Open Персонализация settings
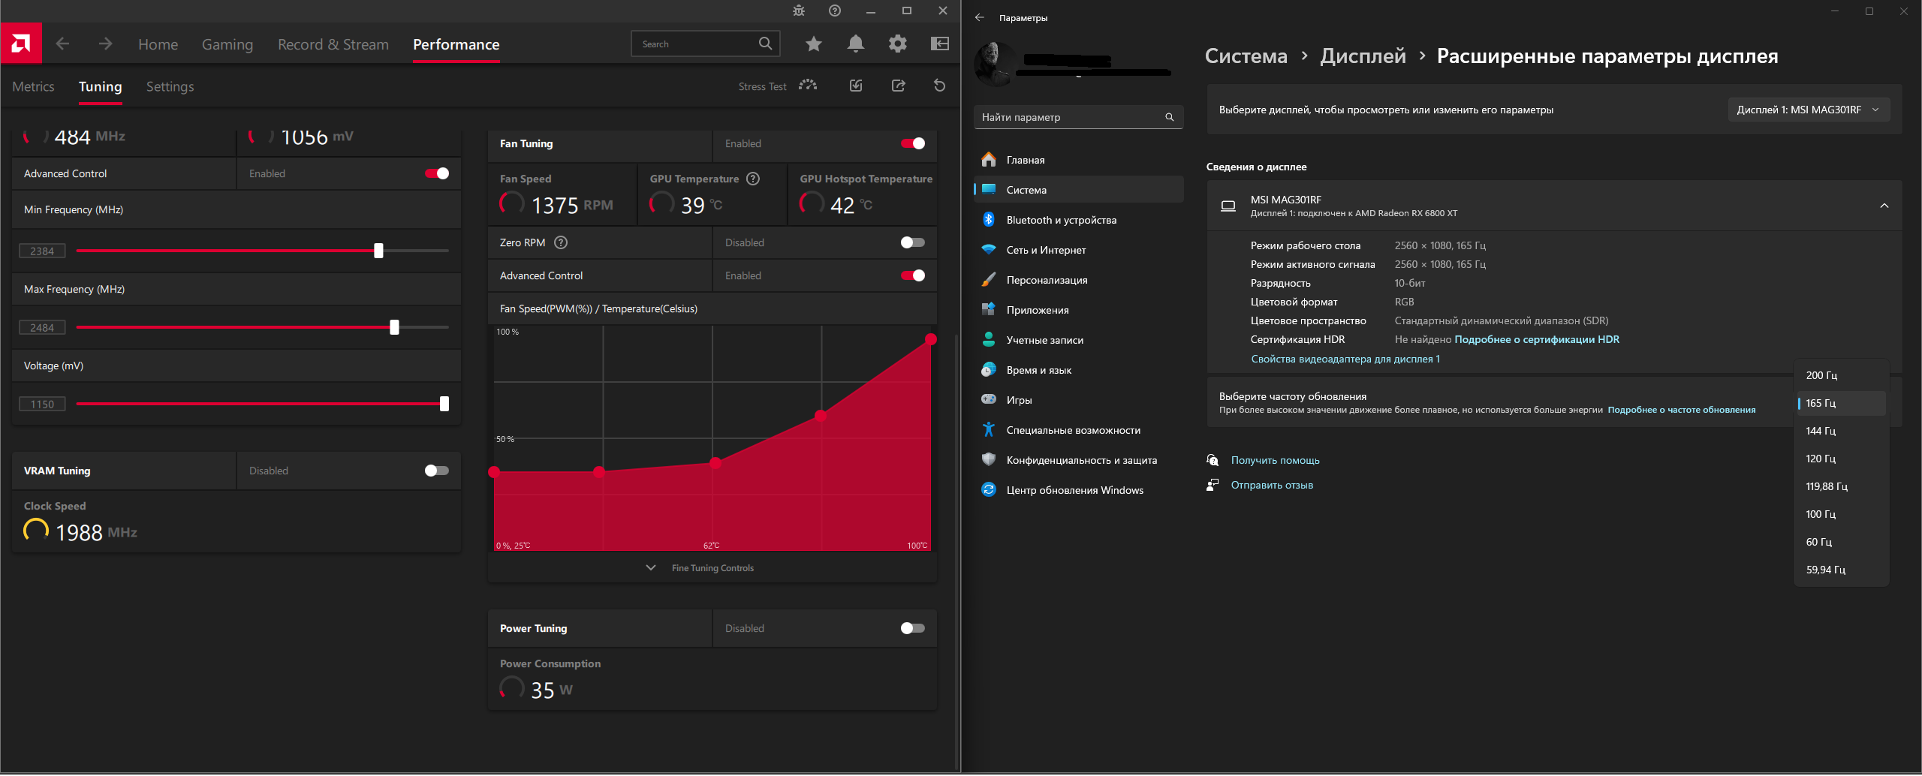The height and width of the screenshot is (776, 1922). pyautogui.click(x=1079, y=280)
